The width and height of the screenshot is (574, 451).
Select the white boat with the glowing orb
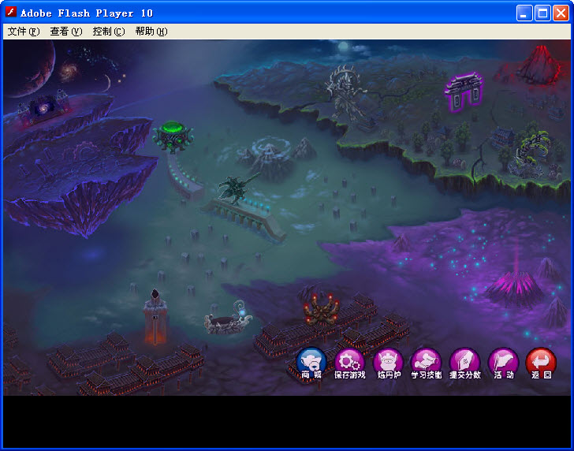228,319
